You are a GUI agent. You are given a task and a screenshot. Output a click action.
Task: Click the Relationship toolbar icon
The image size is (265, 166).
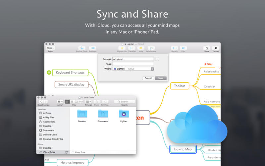[151, 48]
